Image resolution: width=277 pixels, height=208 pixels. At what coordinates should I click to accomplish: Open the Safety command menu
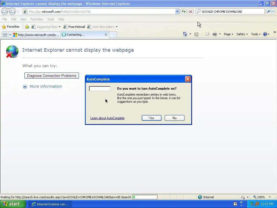tap(242, 34)
